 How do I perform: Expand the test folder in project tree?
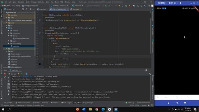point(6,49)
